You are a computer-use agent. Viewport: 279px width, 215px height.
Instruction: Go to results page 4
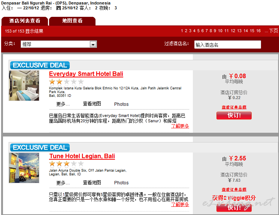pyautogui.click(x=194, y=31)
